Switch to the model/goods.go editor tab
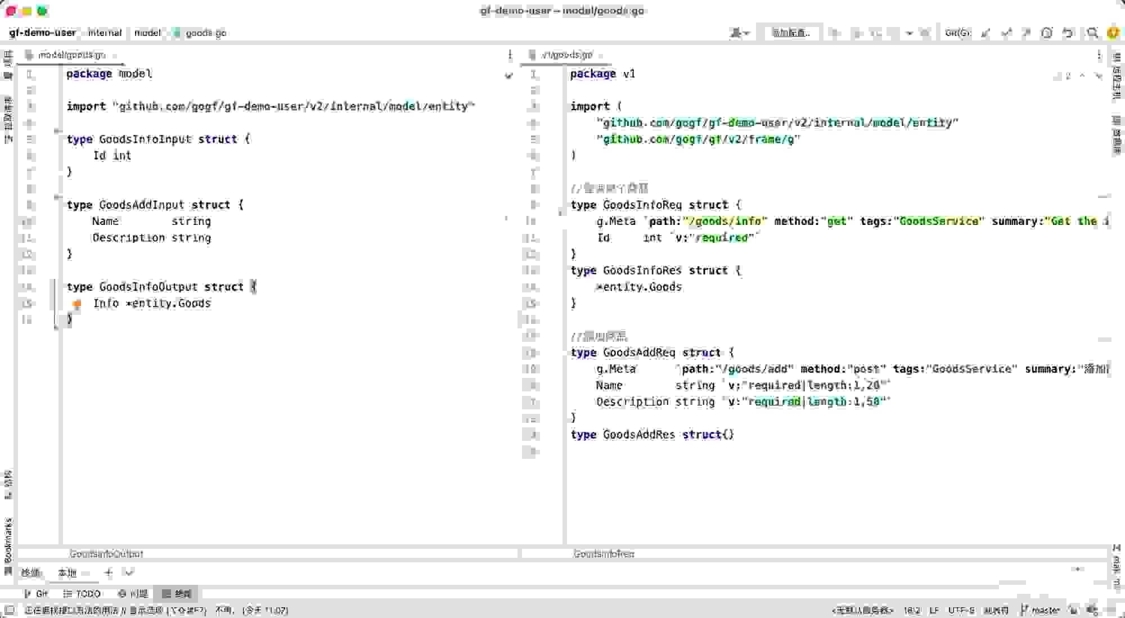The image size is (1125, 618). point(71,55)
